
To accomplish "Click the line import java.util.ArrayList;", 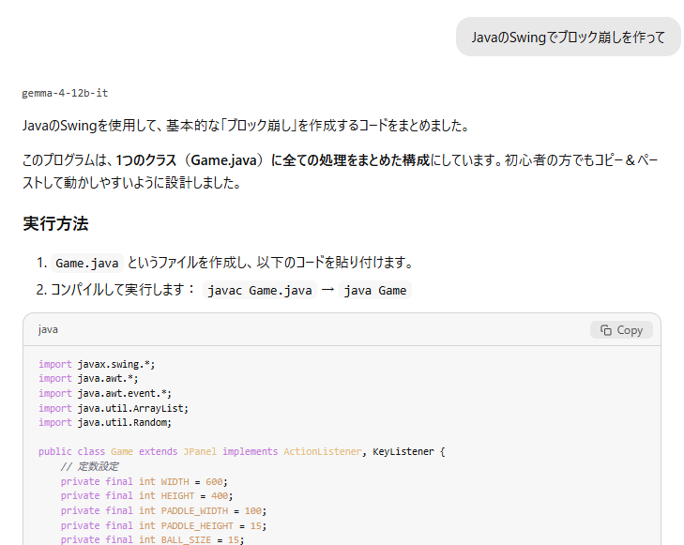I will coord(113,408).
